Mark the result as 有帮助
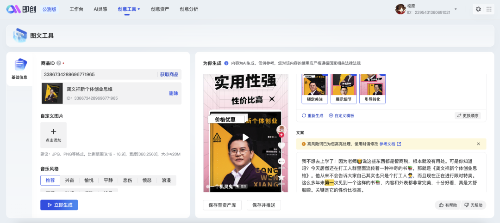The width and height of the screenshot is (500, 223). pyautogui.click(x=448, y=205)
